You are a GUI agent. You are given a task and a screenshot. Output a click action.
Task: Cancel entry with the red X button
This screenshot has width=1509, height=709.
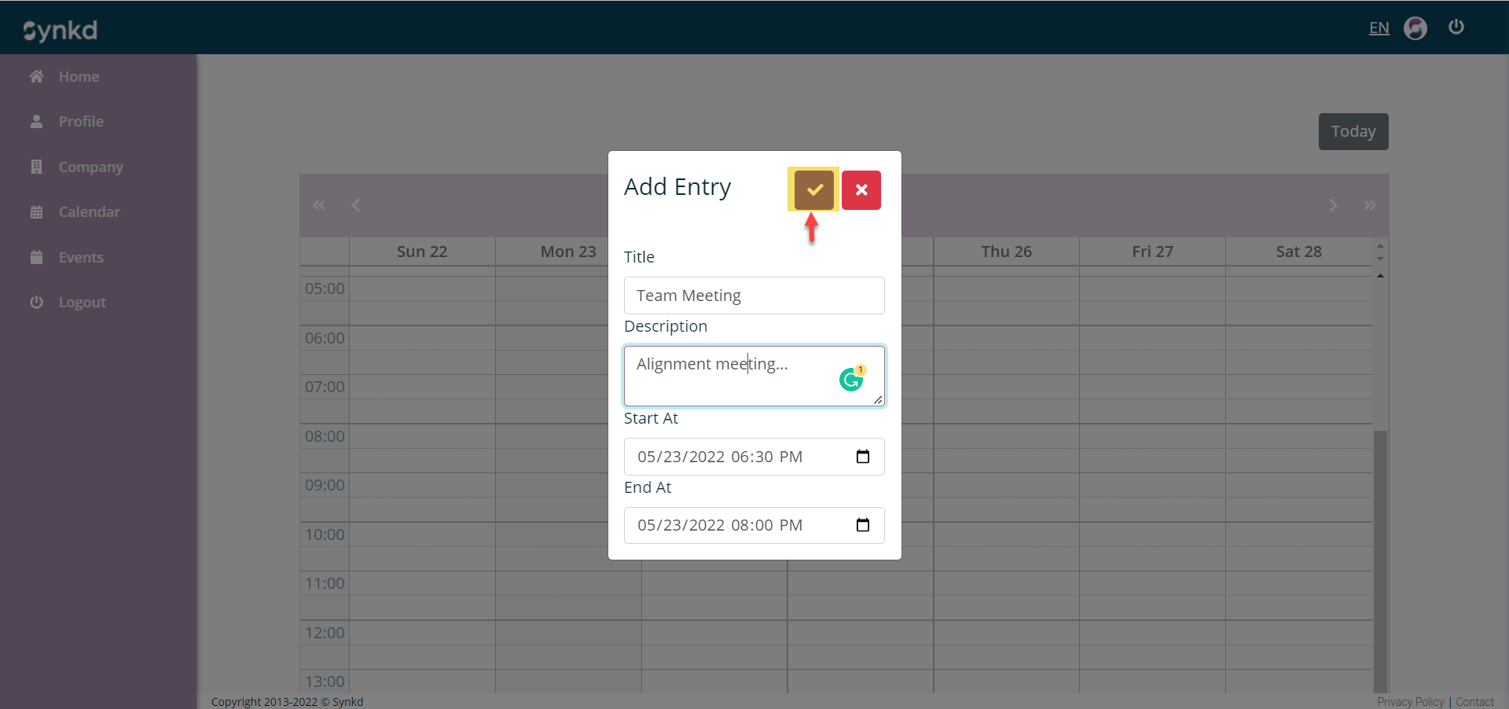[861, 190]
